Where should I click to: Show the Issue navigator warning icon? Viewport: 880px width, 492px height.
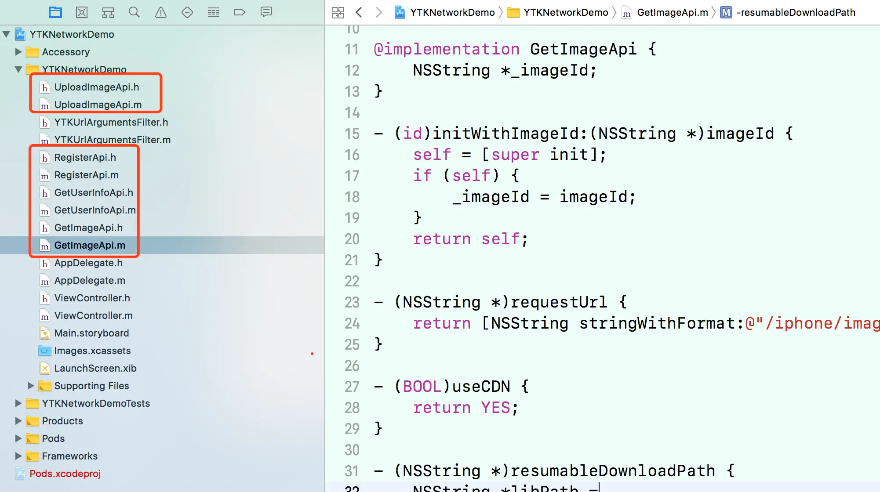tap(161, 12)
